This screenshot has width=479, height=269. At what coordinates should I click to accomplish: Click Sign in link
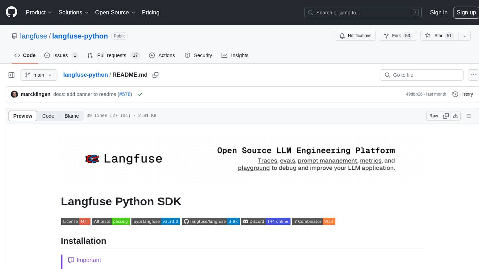tap(438, 12)
